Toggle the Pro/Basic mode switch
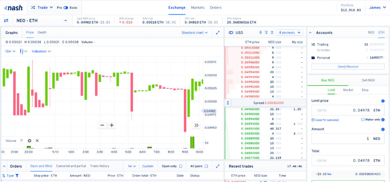This screenshot has width=390, height=182. 66,8
